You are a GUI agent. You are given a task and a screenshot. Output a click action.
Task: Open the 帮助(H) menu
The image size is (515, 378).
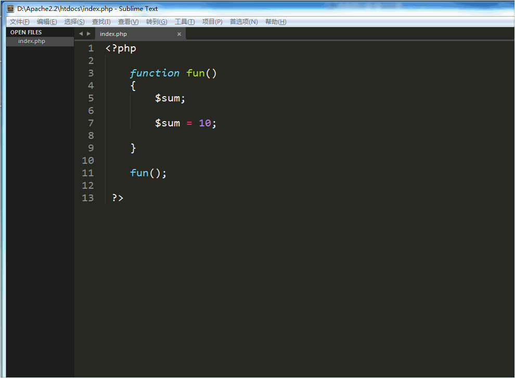(276, 22)
